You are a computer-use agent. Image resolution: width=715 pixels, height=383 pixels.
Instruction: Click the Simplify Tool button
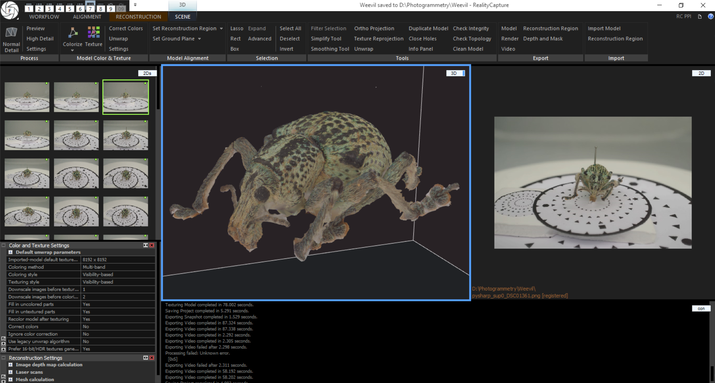tap(326, 39)
